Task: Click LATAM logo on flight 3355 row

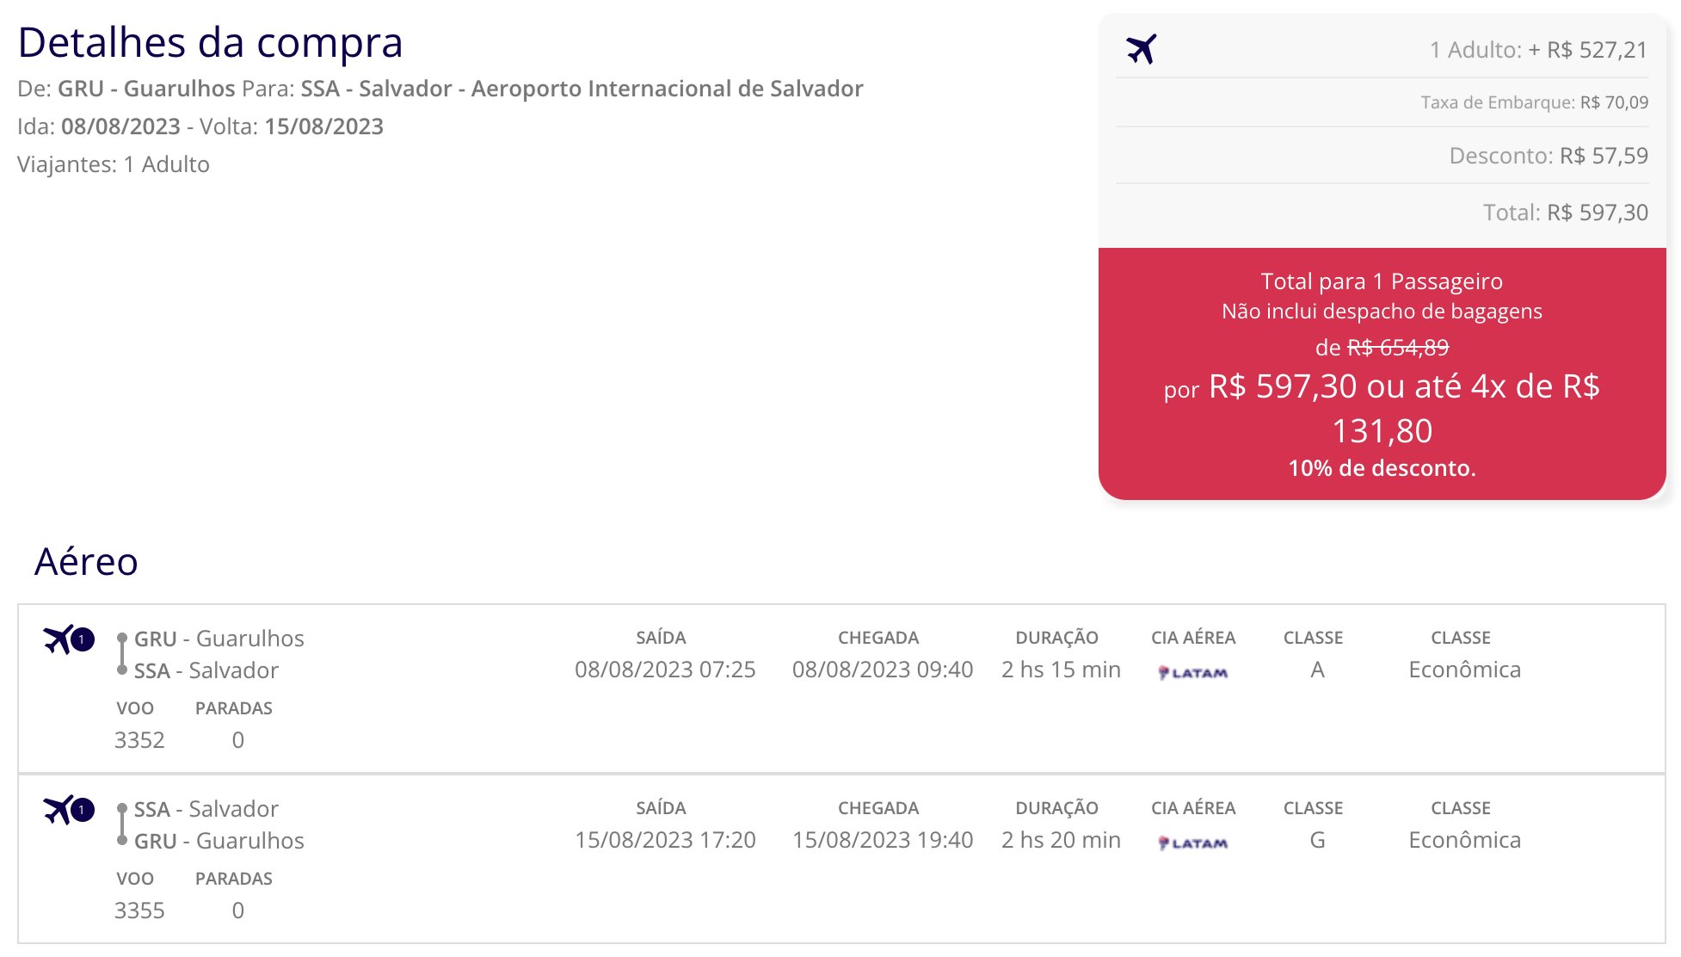Action: point(1193,843)
